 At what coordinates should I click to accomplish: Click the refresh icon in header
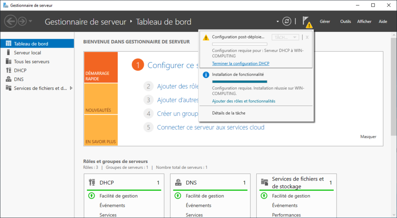(287, 21)
